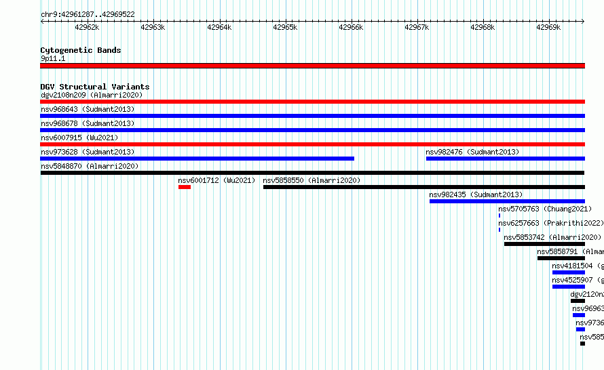Click the blue nsv4525907 variant bar
The height and width of the screenshot is (370, 604).
(569, 287)
